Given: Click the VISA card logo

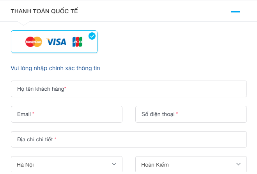Looking at the screenshot, I should click(57, 42).
